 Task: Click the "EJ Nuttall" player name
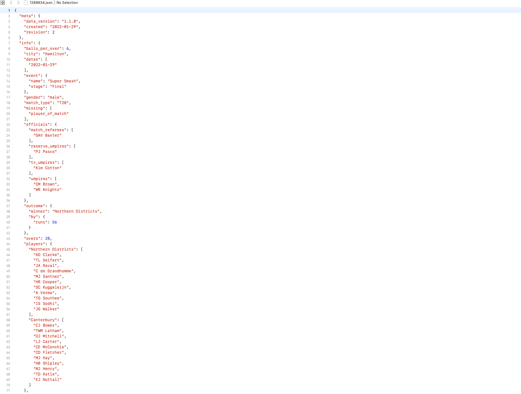(47, 380)
